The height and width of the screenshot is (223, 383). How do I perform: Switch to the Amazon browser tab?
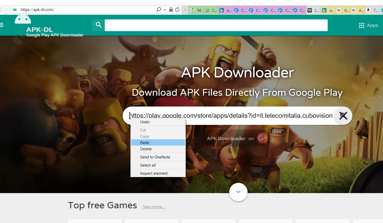pyautogui.click(x=372, y=10)
